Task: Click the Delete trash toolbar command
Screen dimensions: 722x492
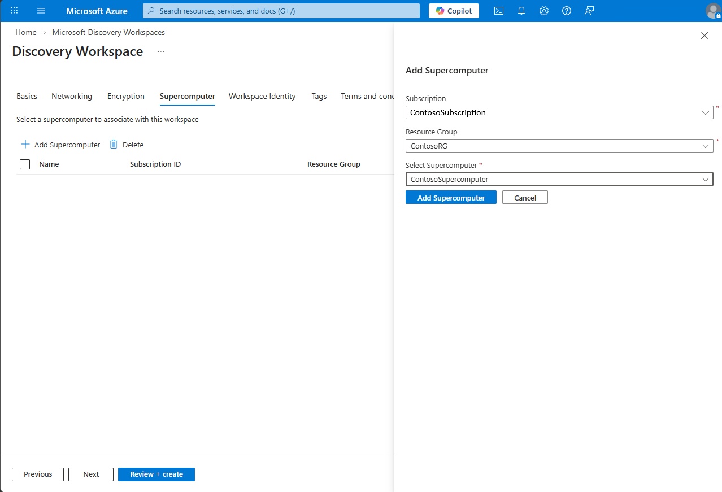Action: click(x=127, y=145)
